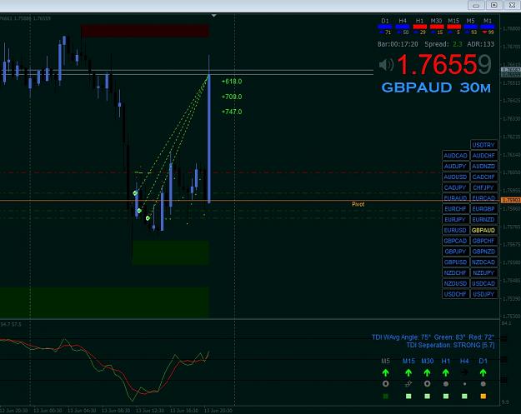Click the +747.0 Fibonacci level label
This screenshot has height=414, width=521.
click(232, 112)
